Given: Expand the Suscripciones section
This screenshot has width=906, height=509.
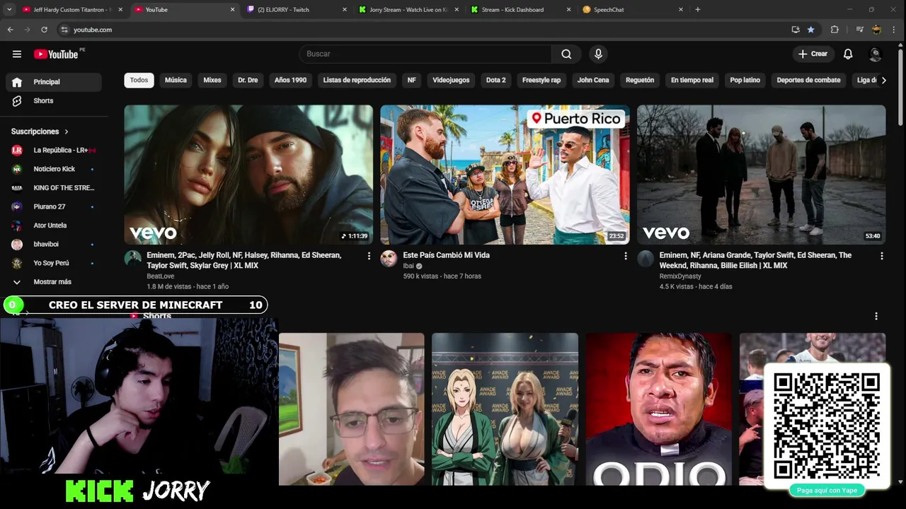Looking at the screenshot, I should point(40,131).
